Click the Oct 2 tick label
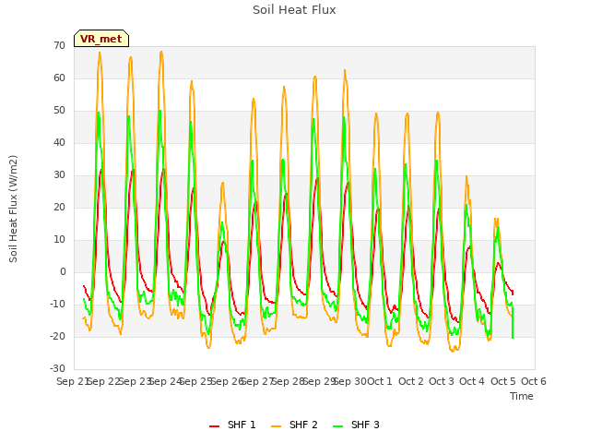Screen dimensions: 590x443 click(411, 381)
